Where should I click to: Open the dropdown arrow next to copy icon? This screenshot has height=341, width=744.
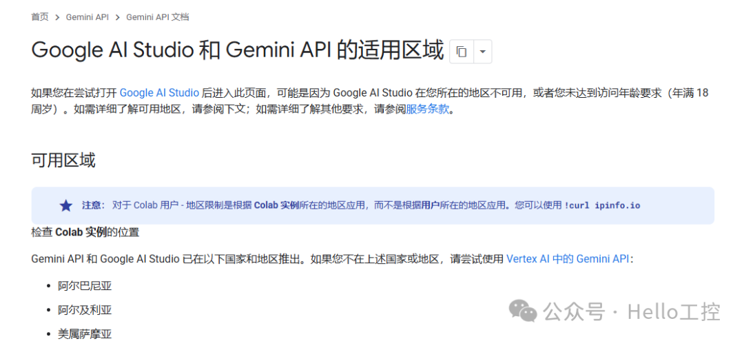(x=482, y=51)
